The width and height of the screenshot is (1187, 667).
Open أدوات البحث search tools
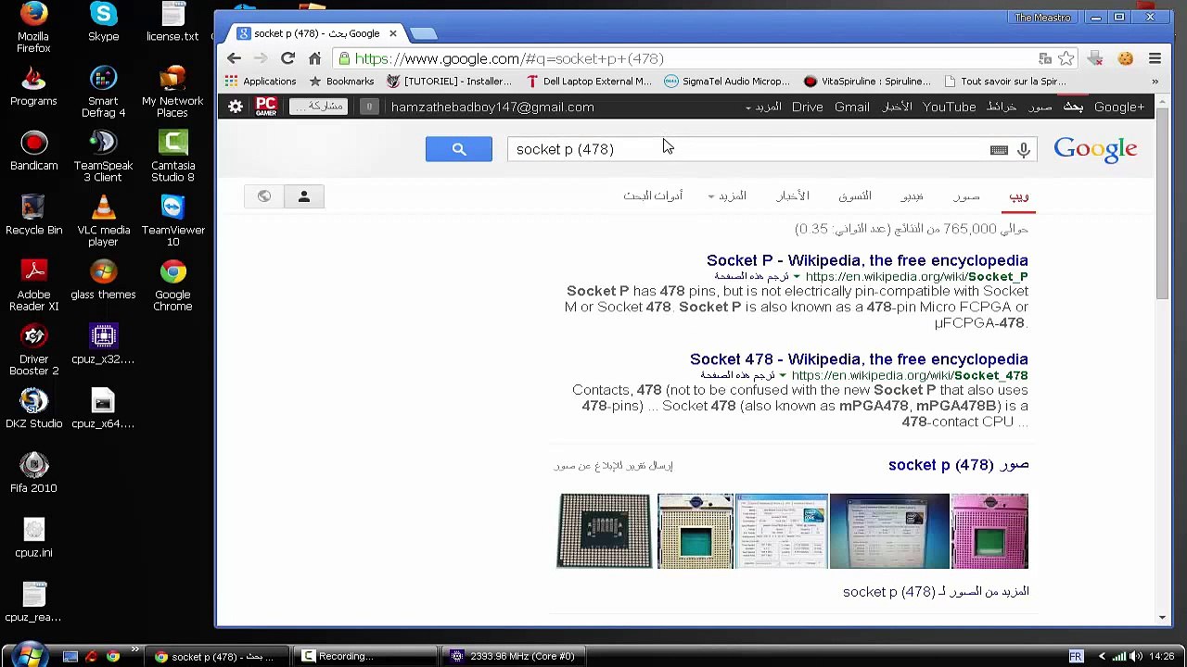coord(653,196)
